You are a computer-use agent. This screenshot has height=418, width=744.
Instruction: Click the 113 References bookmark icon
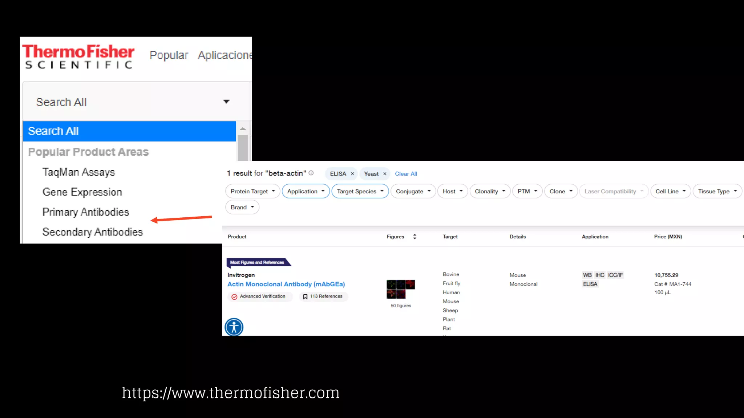pyautogui.click(x=305, y=297)
